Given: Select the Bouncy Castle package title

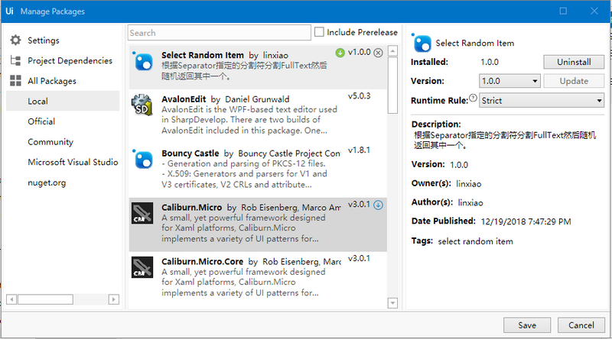Looking at the screenshot, I should point(190,153).
